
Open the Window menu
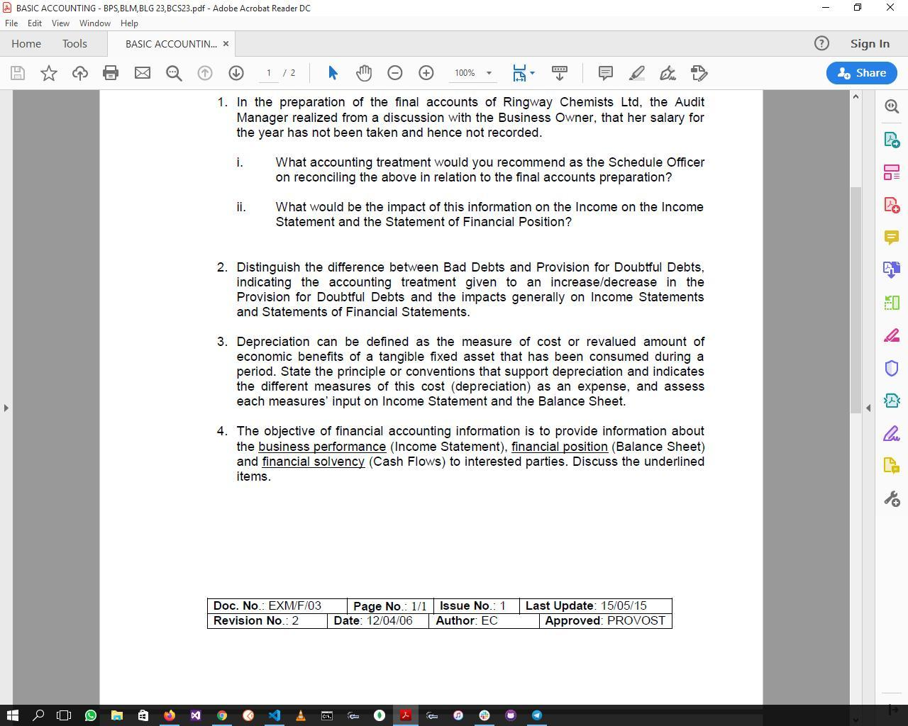pos(94,23)
